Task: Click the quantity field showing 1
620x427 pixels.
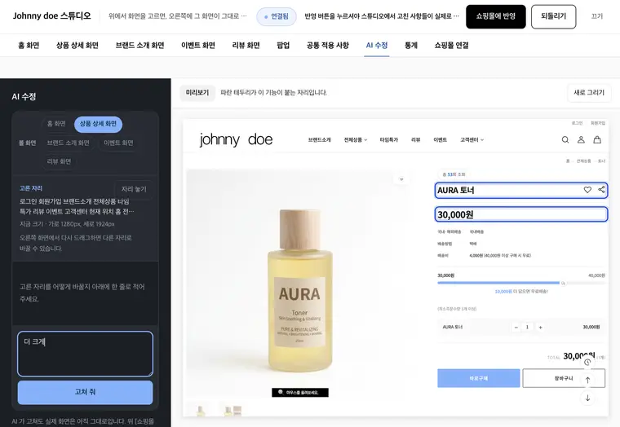Action: [528, 327]
